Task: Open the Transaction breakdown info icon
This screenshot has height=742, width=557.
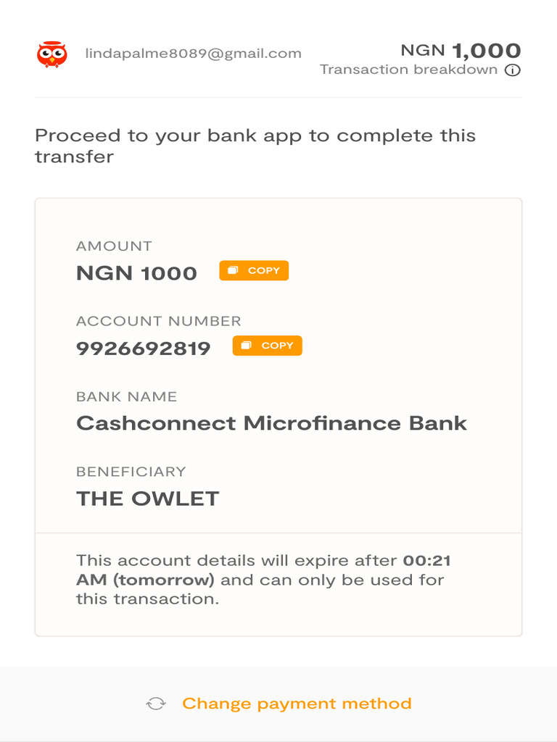Action: point(513,70)
